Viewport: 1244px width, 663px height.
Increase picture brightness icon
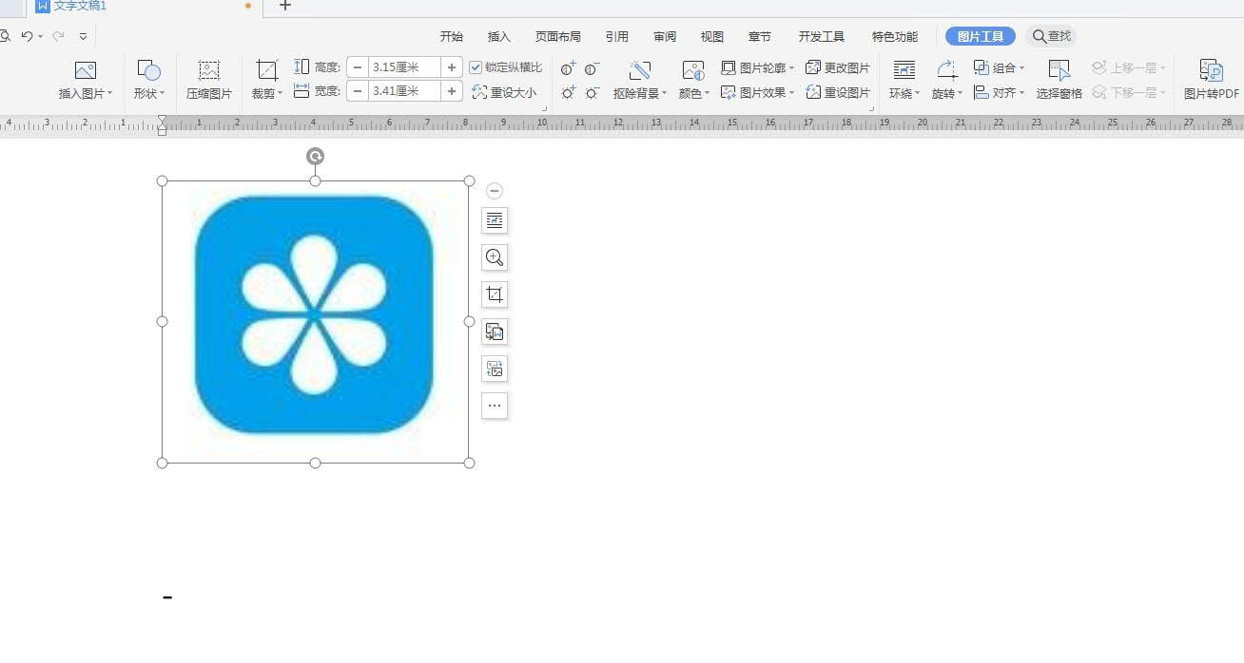[569, 92]
